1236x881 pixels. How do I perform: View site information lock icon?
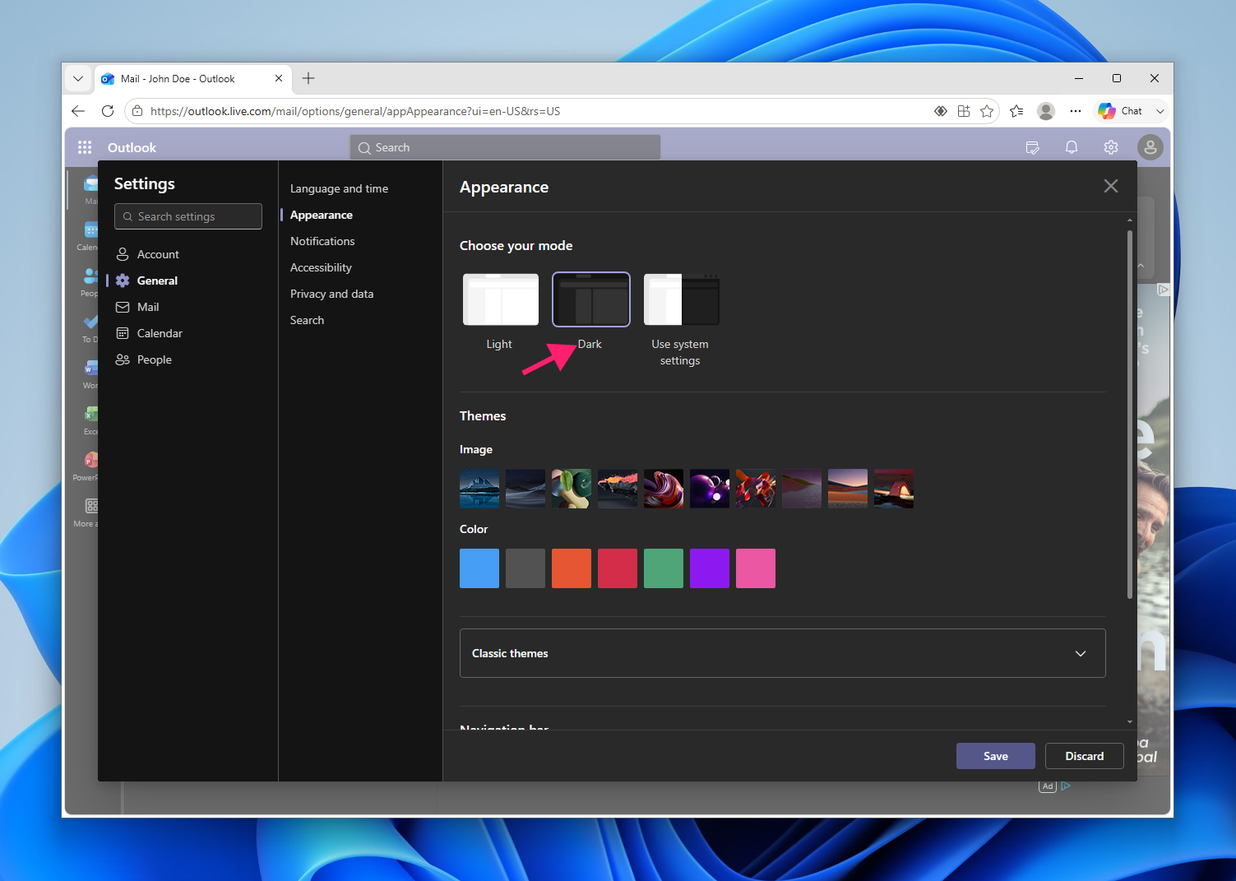[137, 111]
